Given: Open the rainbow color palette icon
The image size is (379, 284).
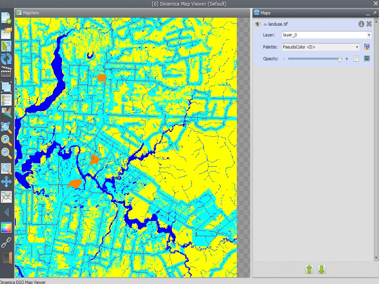Looking at the screenshot, I should 6,228.
